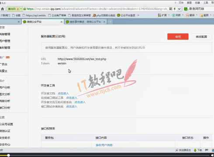The width and height of the screenshot is (214, 157).
Task: Click the volume speaker icon
Action: [x=212, y=155]
